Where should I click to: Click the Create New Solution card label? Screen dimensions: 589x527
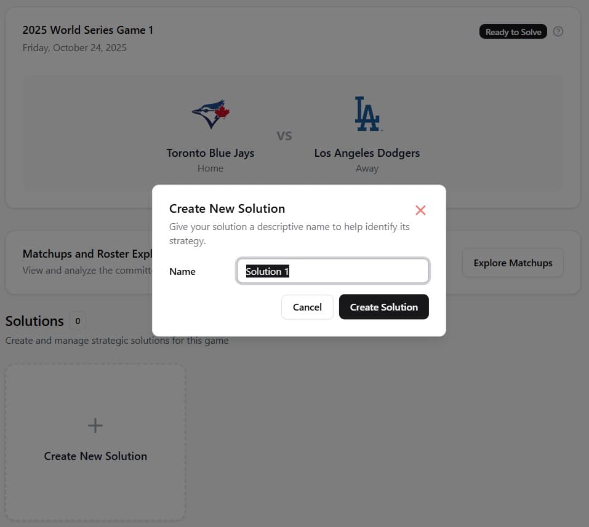pyautogui.click(x=95, y=456)
